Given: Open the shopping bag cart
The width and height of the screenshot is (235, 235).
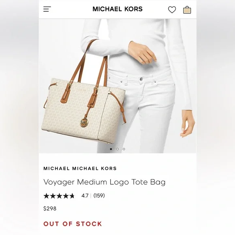Looking at the screenshot, I should [187, 10].
